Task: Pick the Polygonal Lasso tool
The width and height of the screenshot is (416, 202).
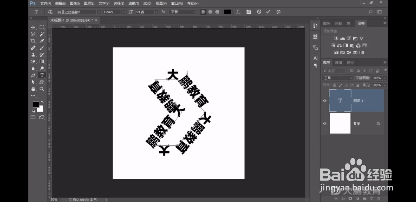Action: (x=33, y=34)
